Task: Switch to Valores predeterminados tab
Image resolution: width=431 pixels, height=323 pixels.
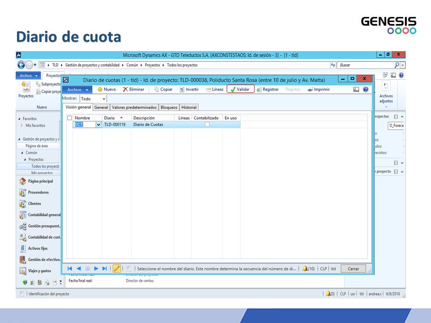Action: (x=134, y=107)
